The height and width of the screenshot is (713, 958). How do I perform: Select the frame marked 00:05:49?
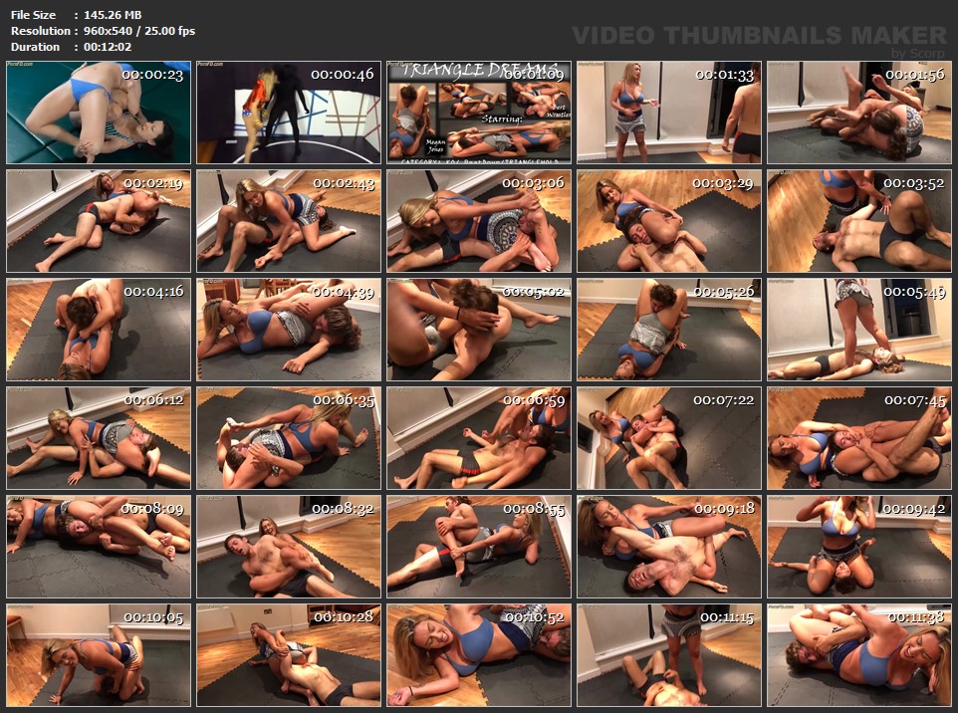[x=858, y=330]
